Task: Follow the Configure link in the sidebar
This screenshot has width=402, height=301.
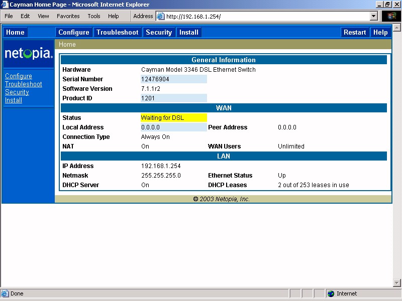Action: [x=19, y=76]
